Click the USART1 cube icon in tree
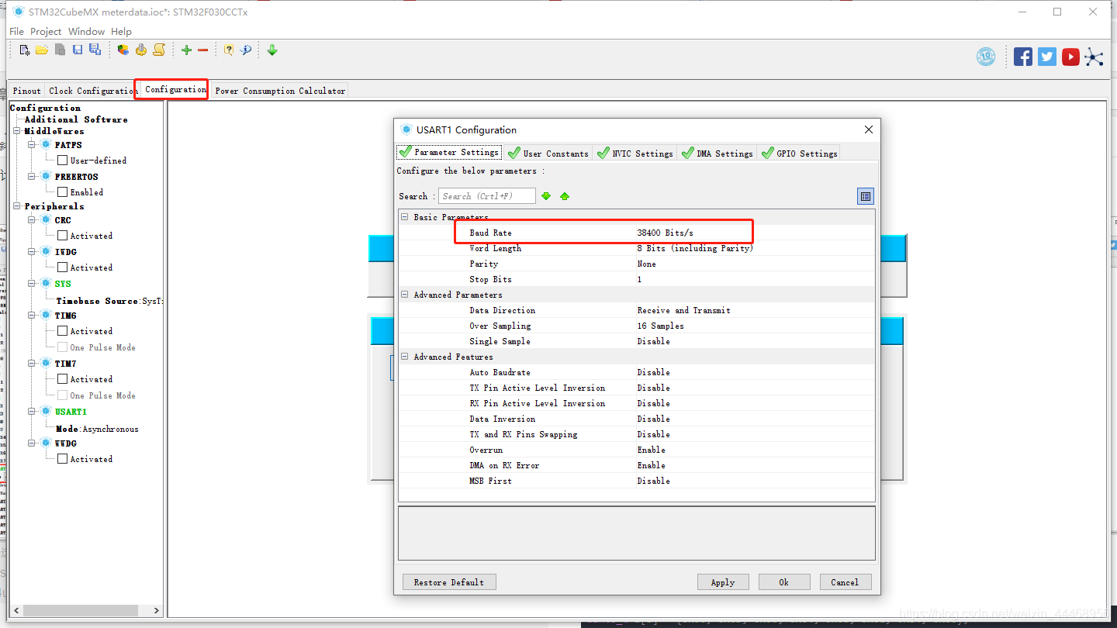The width and height of the screenshot is (1117, 628). (x=46, y=412)
